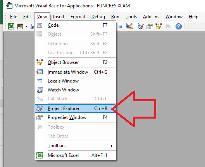The height and width of the screenshot is (167, 205).
Task: Click the Design Mode toolbar icon
Action: [129, 26]
